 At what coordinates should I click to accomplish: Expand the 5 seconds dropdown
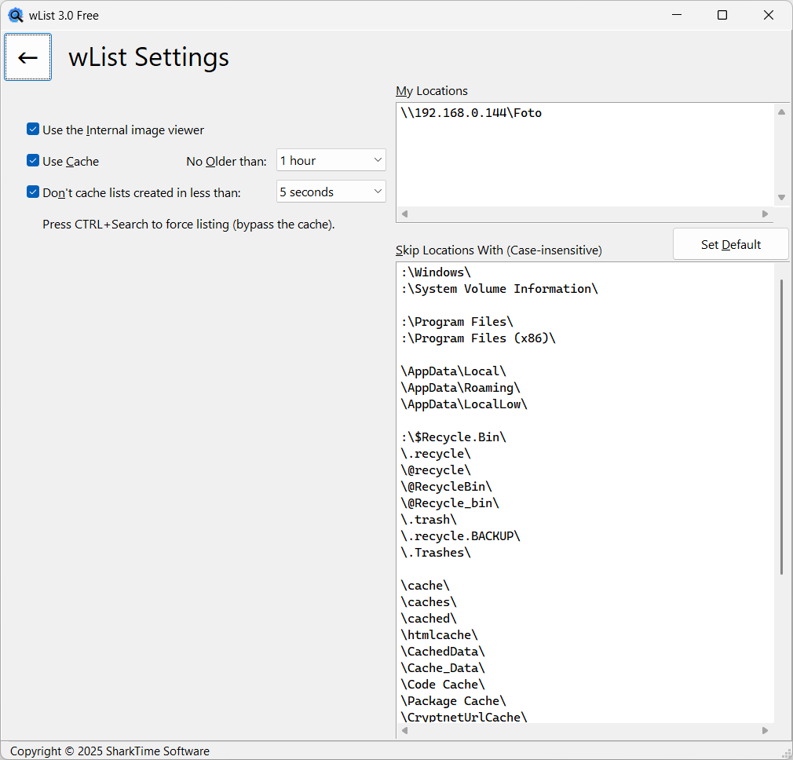(x=331, y=192)
